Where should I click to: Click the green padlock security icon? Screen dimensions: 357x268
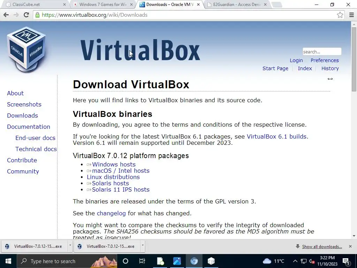click(37, 15)
